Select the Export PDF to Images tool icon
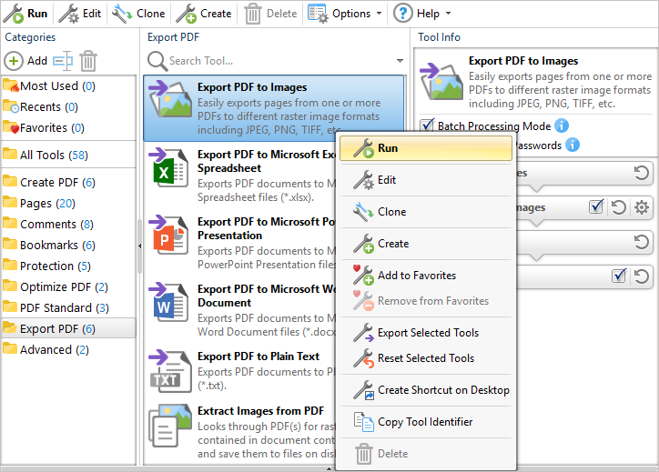 [170, 99]
